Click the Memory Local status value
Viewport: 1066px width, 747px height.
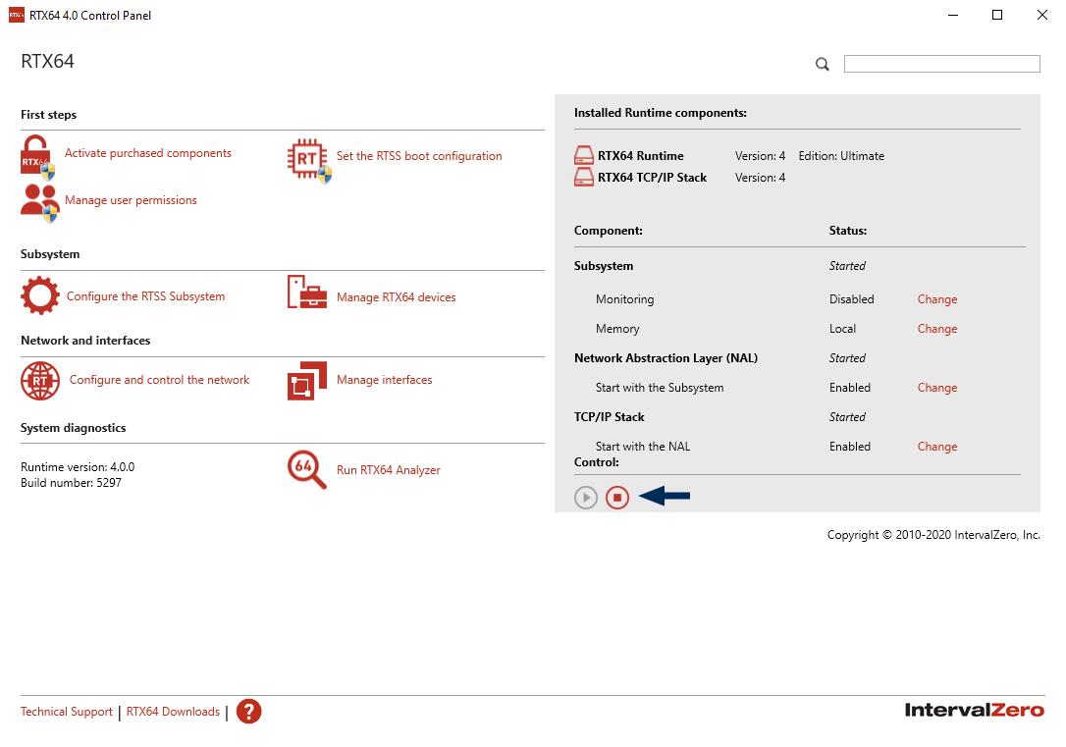pyautogui.click(x=843, y=329)
